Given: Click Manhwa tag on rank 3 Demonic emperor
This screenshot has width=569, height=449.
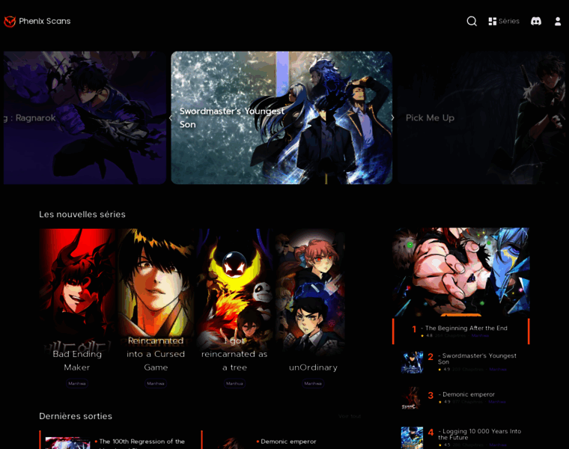Looking at the screenshot, I should coord(497,402).
